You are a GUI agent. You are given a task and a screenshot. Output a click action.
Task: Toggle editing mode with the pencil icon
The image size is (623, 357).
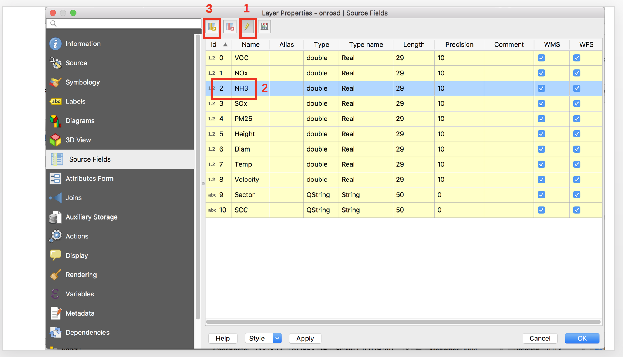[x=247, y=27]
